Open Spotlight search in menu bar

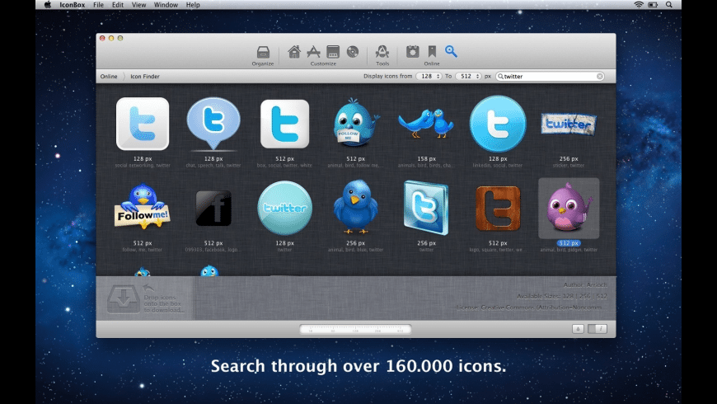[669, 5]
